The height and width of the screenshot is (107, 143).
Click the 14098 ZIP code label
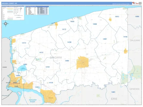[x=137, y=16]
